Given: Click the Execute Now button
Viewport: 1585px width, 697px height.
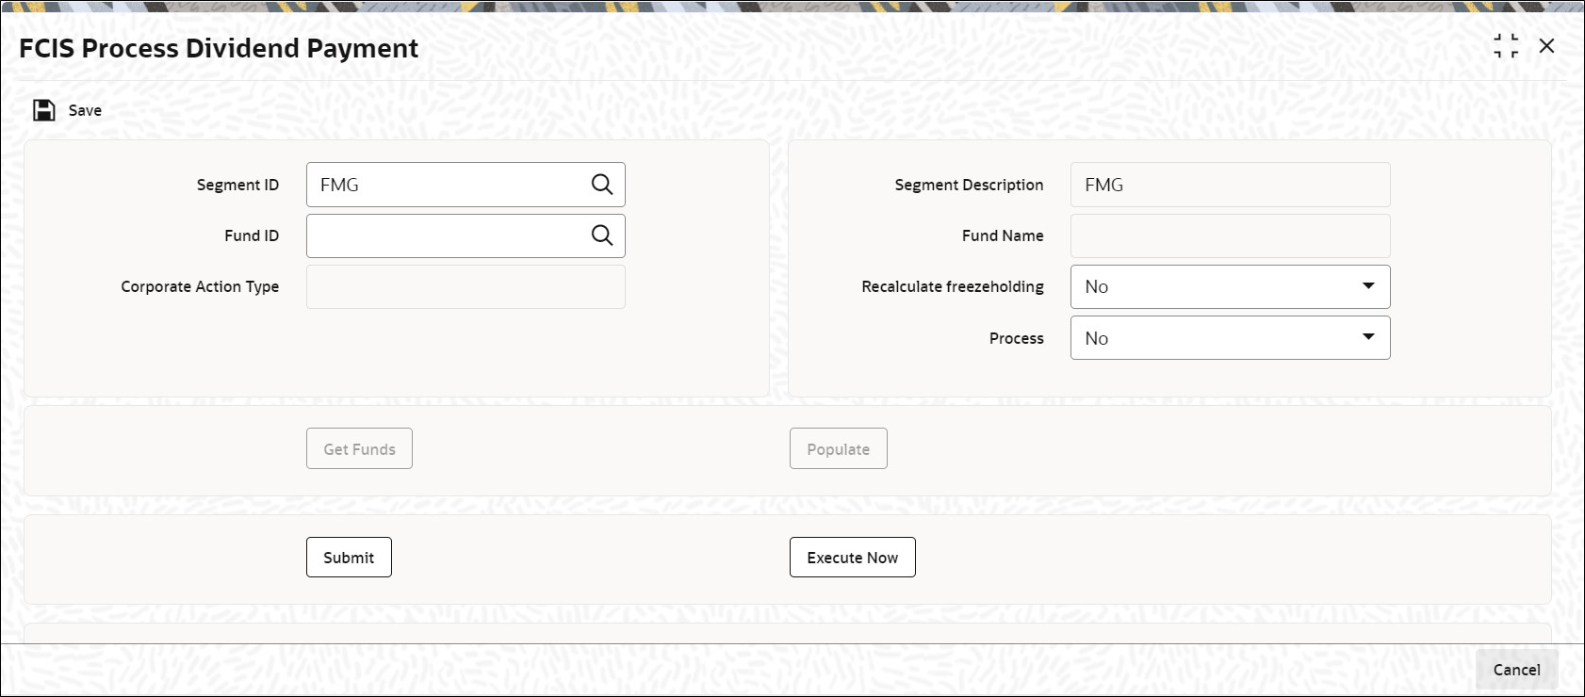Looking at the screenshot, I should click(852, 558).
